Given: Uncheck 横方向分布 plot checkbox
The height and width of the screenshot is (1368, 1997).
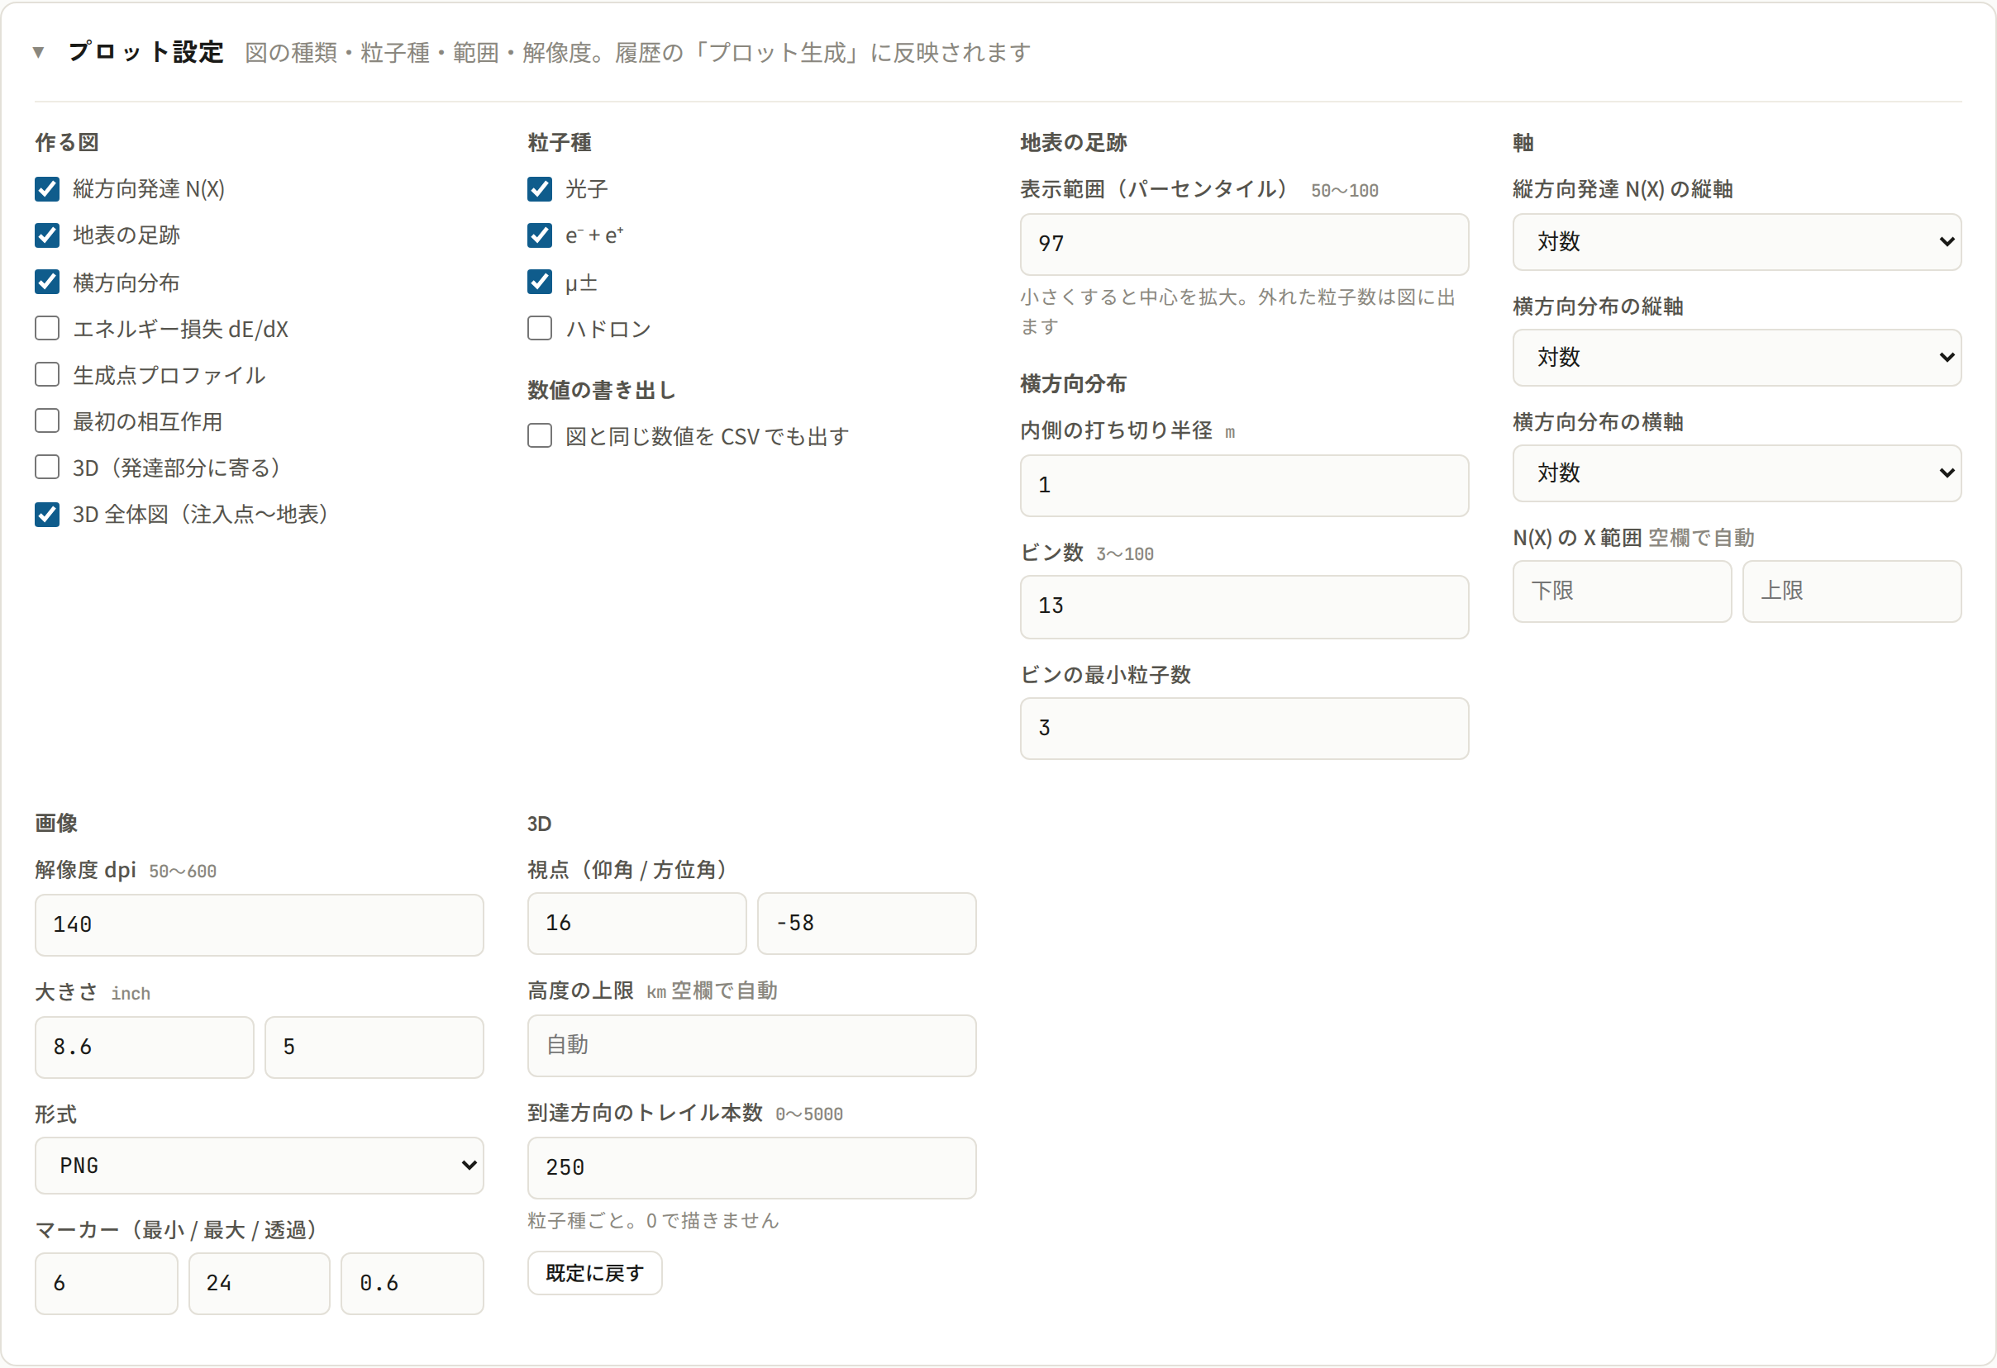Looking at the screenshot, I should coord(47,282).
